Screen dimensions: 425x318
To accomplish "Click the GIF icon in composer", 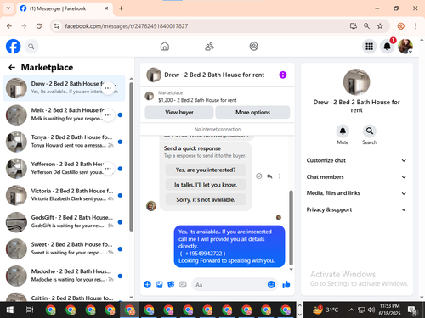I will coord(183,284).
